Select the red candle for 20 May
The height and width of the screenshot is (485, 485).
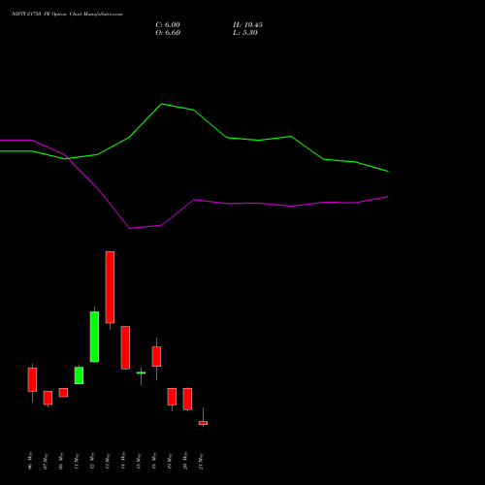[187, 399]
